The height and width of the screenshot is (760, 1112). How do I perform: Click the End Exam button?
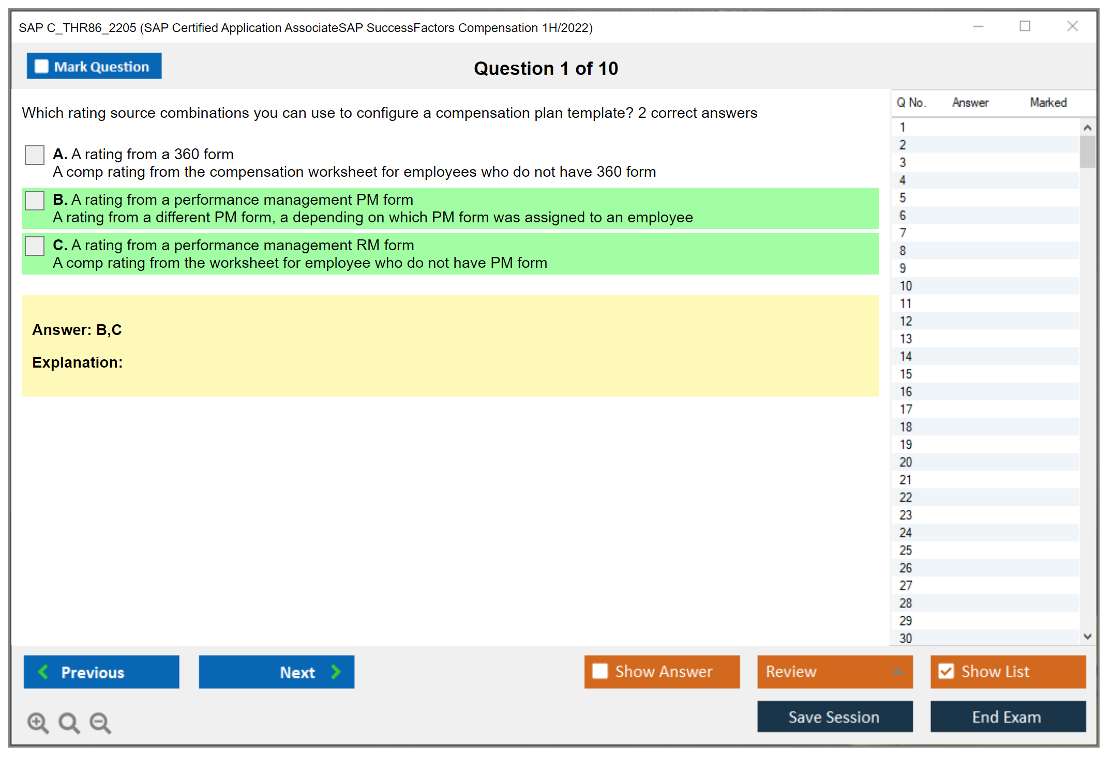(x=1007, y=717)
